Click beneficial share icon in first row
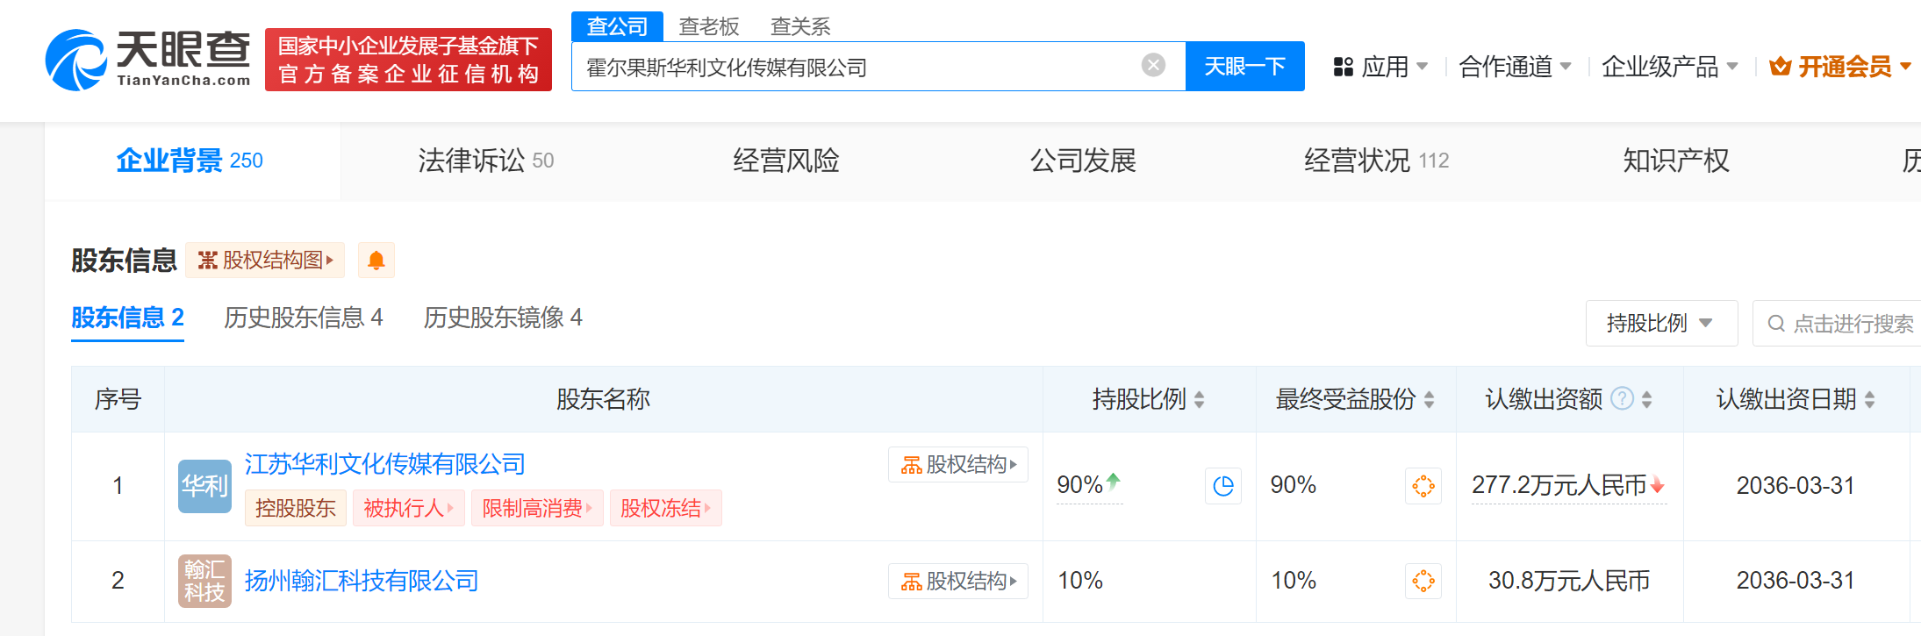Image resolution: width=1921 pixels, height=636 pixels. pyautogui.click(x=1423, y=486)
